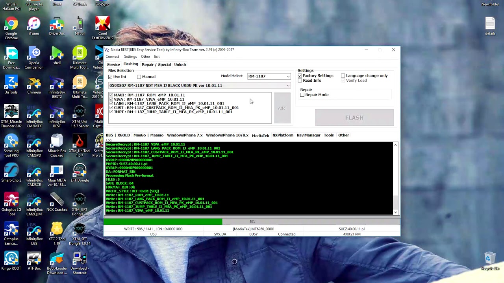Click the Connected status bar entry
This screenshot has height=283, width=504.
click(x=287, y=234)
